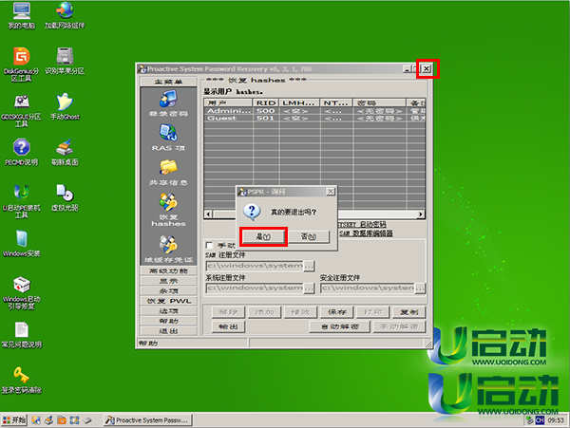Open 刷新桌面 desktop icon
570x428 pixels.
tap(65, 152)
